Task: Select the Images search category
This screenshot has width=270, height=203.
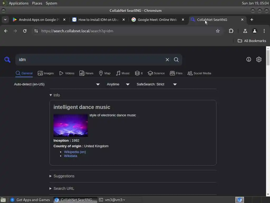Action: coord(46,73)
